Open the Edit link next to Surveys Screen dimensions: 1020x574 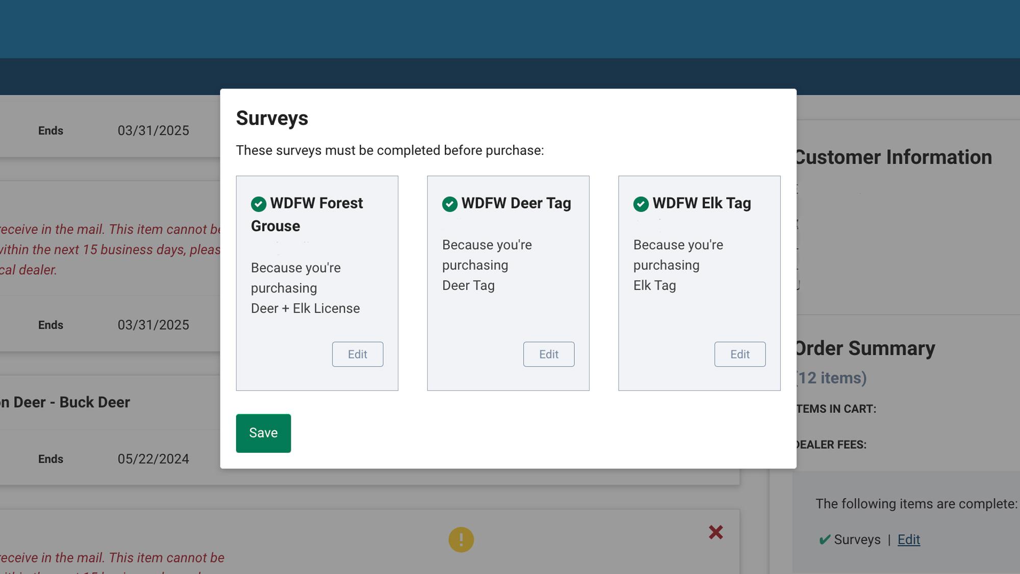click(x=908, y=539)
